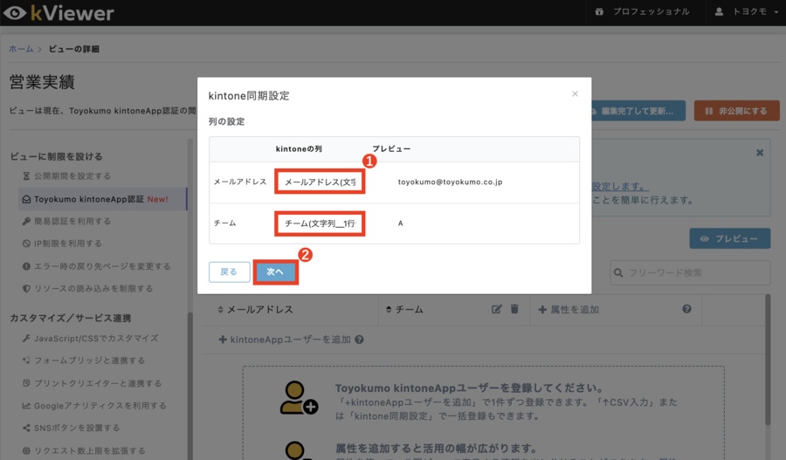Click document icon beside プリントクリエイター
The width and height of the screenshot is (786, 460).
pos(26,383)
